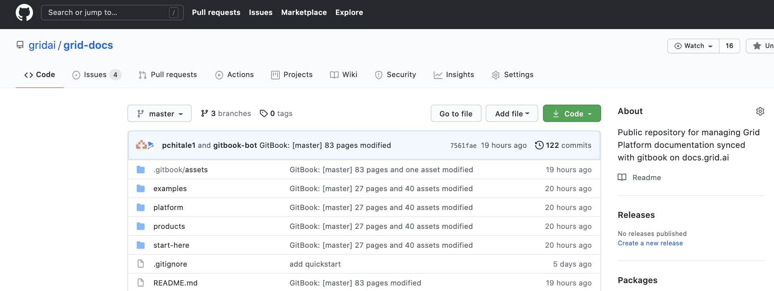This screenshot has width=774, height=291.
Task: Open the products folder name
Action: [169, 226]
